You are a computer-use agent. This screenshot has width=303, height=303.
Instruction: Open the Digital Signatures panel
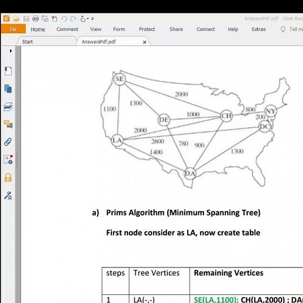coord(8,195)
